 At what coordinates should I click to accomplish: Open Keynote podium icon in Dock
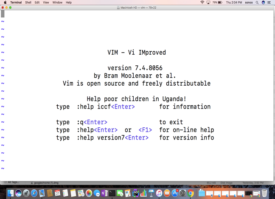click(151, 193)
